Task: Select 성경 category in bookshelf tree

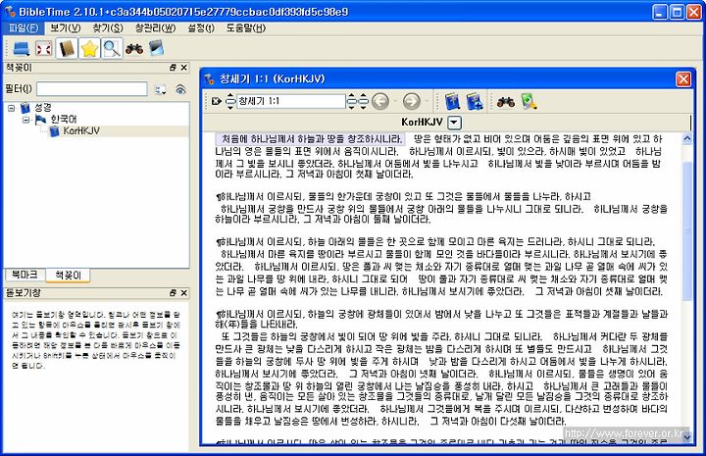Action: (x=43, y=108)
